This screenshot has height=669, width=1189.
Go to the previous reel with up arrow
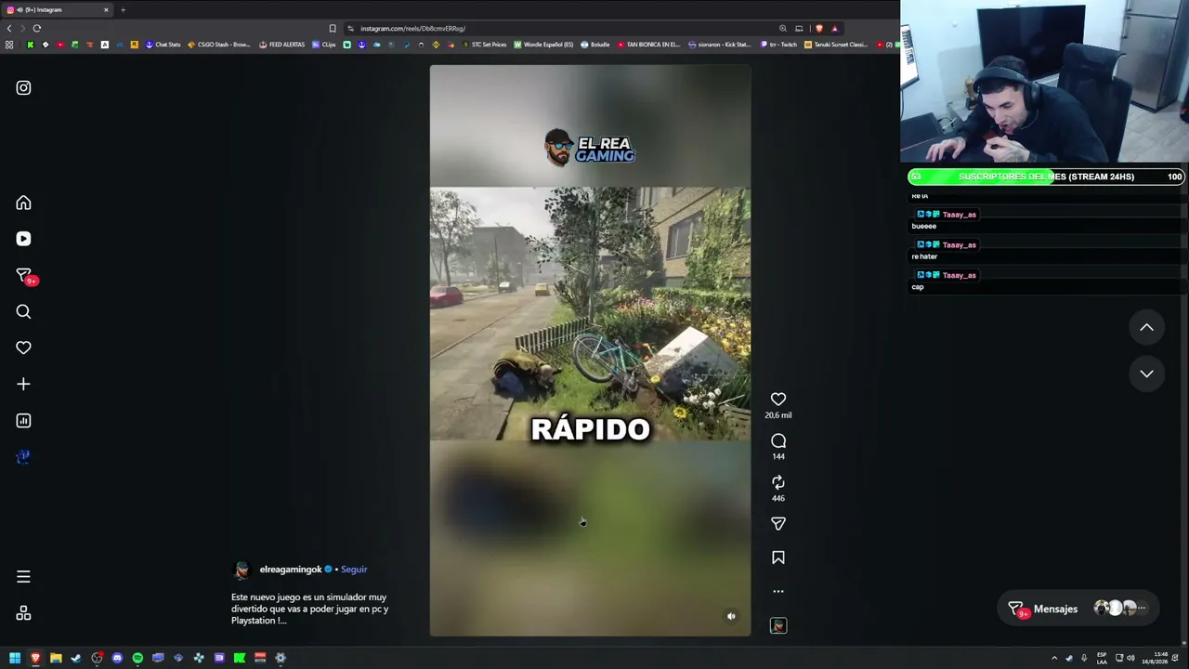click(1147, 327)
